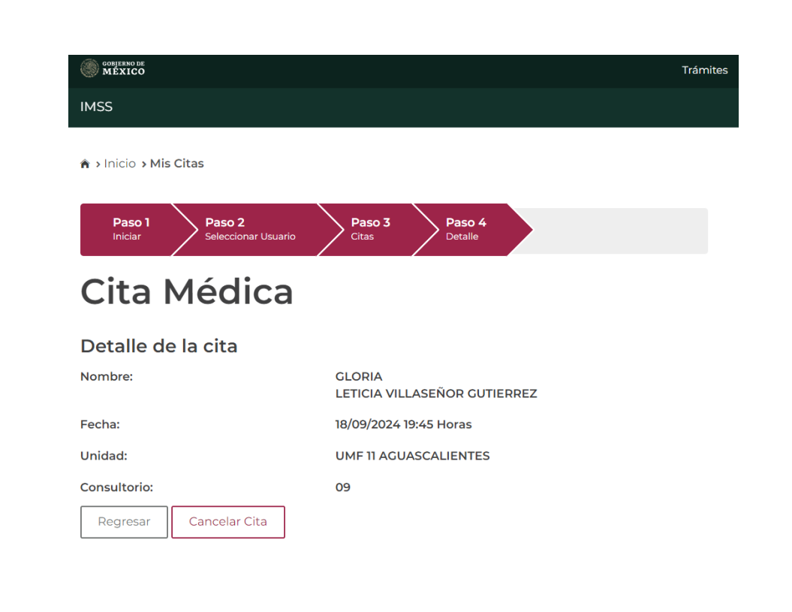The height and width of the screenshot is (612, 792).
Task: Click the chevron arrow before Mis Citas
Action: [x=144, y=164]
